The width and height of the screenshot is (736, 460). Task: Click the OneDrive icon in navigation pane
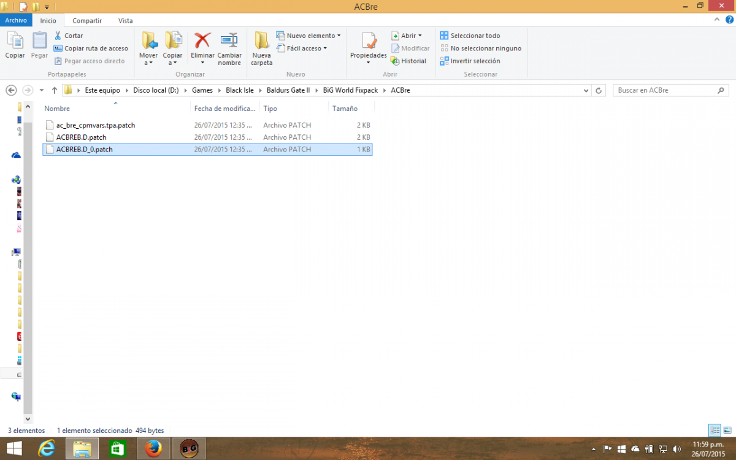tap(17, 155)
